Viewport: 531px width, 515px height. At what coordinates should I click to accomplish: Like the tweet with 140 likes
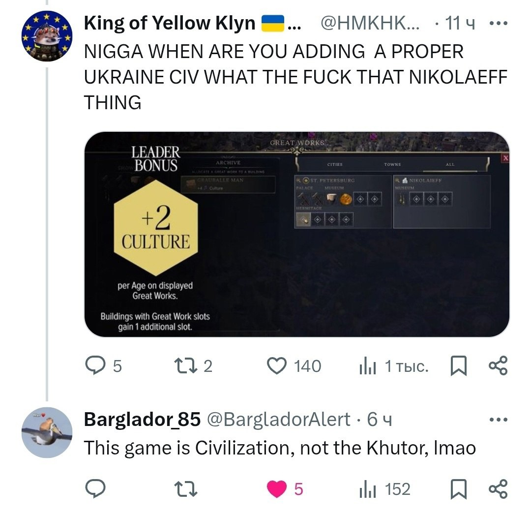pyautogui.click(x=277, y=365)
